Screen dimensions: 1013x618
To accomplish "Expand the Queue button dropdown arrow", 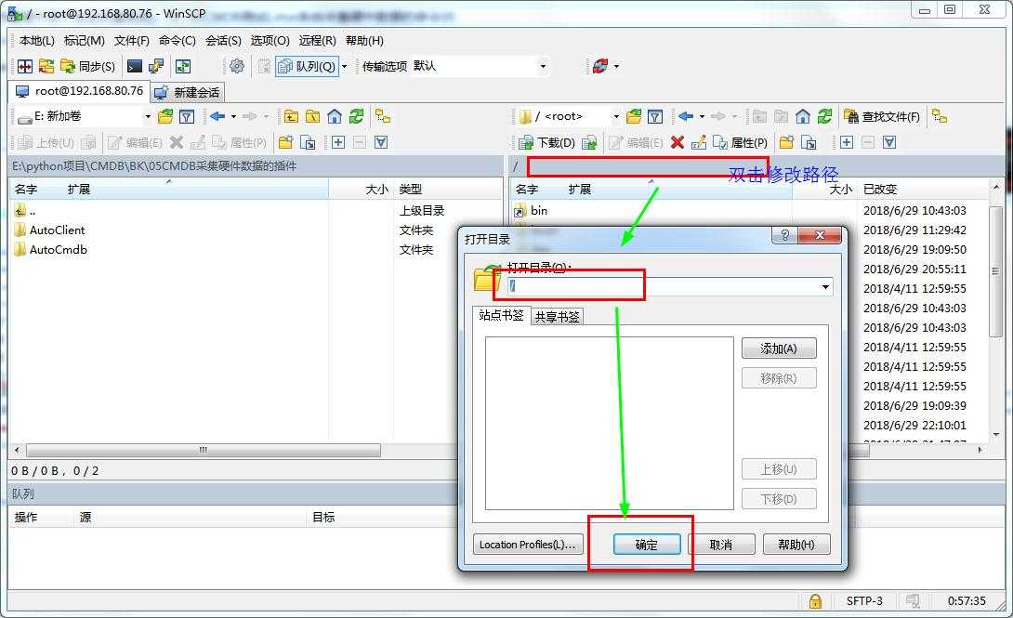I will pos(345,66).
